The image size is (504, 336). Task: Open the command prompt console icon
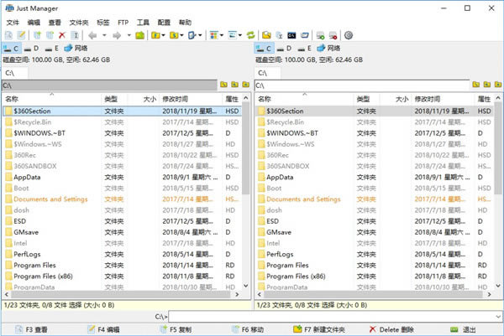tap(291, 35)
